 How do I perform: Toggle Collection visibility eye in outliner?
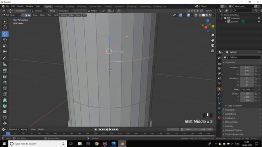point(259,18)
